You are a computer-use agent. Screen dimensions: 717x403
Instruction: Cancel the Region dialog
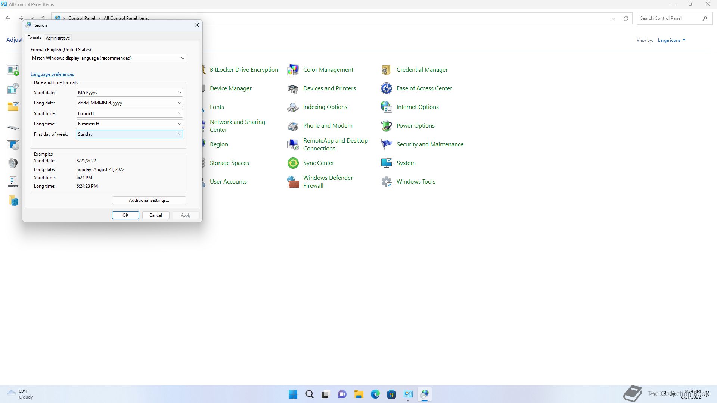tap(156, 215)
